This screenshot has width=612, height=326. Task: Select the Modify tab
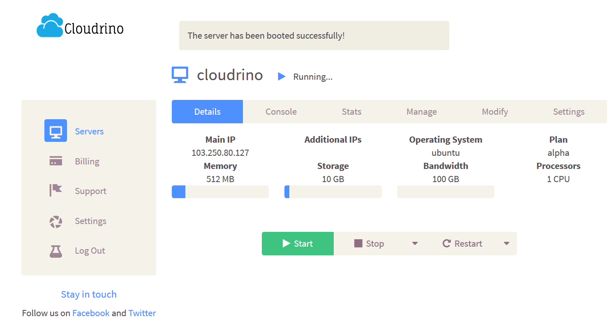(x=495, y=112)
